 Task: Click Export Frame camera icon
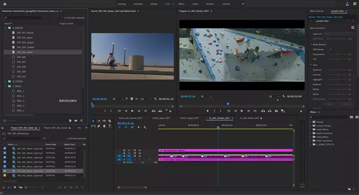(x=276, y=111)
